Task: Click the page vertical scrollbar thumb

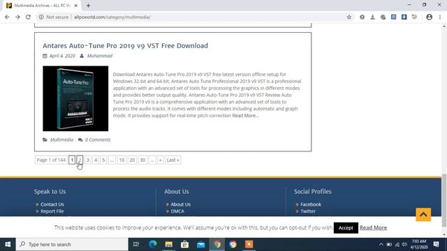Action: [x=444, y=201]
